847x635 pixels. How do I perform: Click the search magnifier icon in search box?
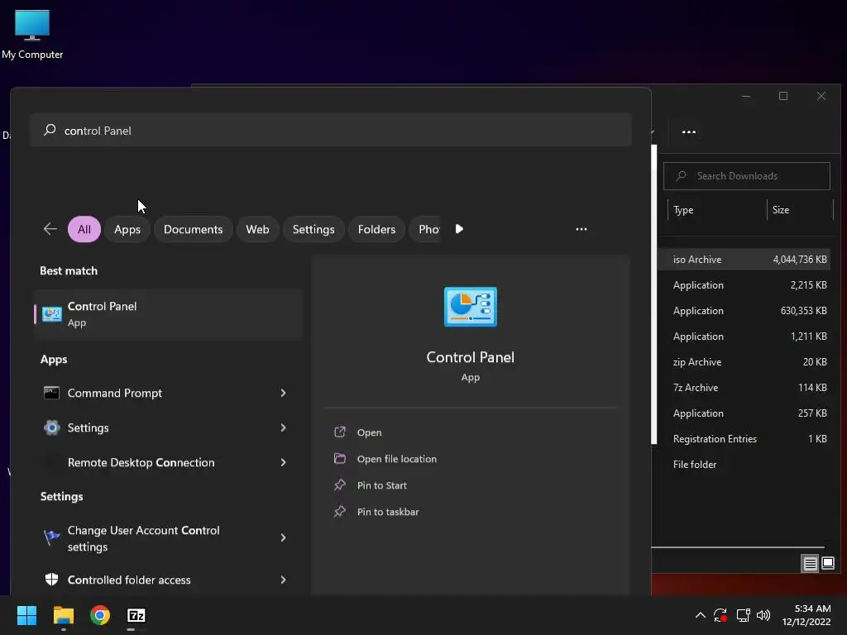[50, 130]
